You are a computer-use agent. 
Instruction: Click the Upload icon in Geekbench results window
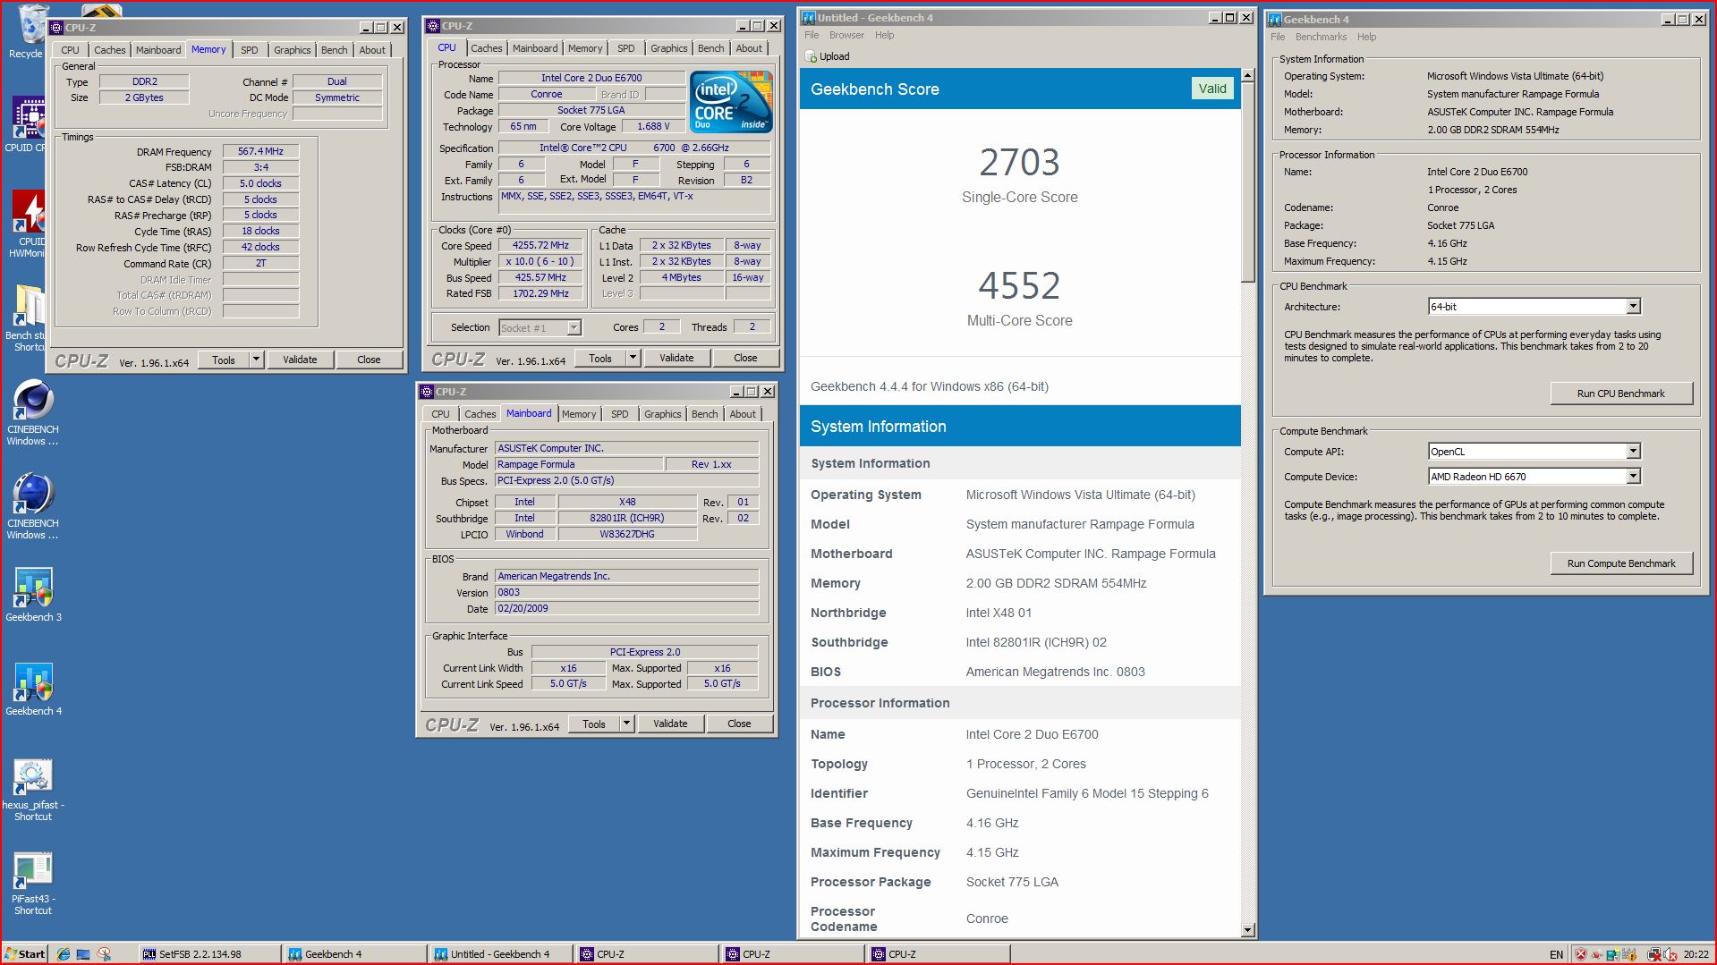(812, 56)
